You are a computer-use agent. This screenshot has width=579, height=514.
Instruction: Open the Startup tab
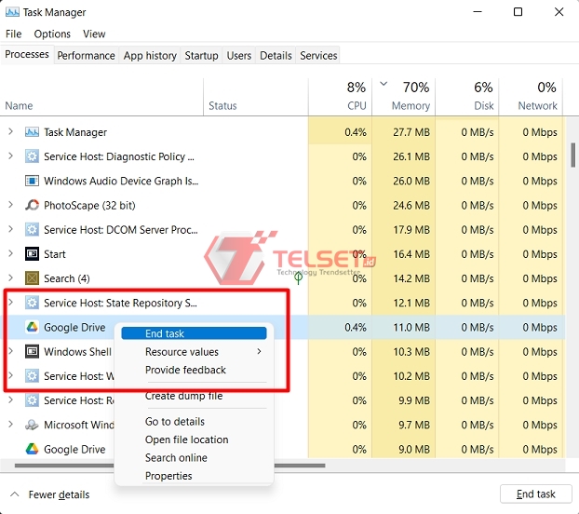point(201,56)
